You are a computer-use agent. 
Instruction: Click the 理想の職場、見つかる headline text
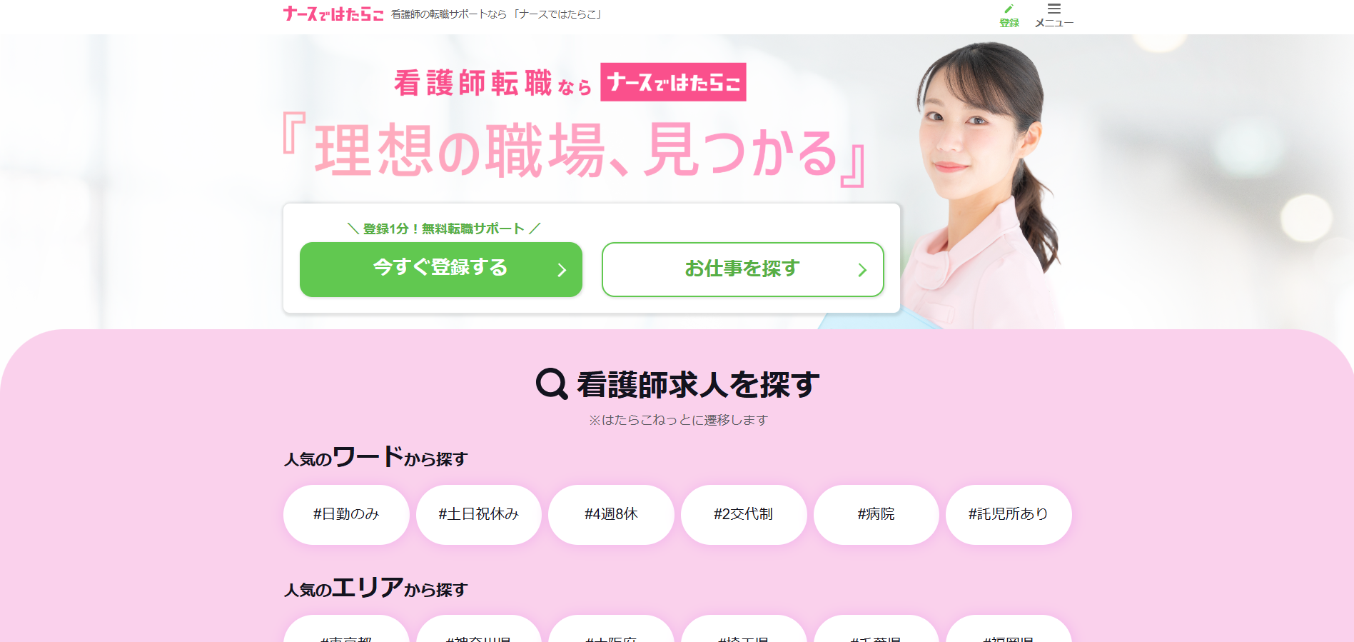[575, 150]
